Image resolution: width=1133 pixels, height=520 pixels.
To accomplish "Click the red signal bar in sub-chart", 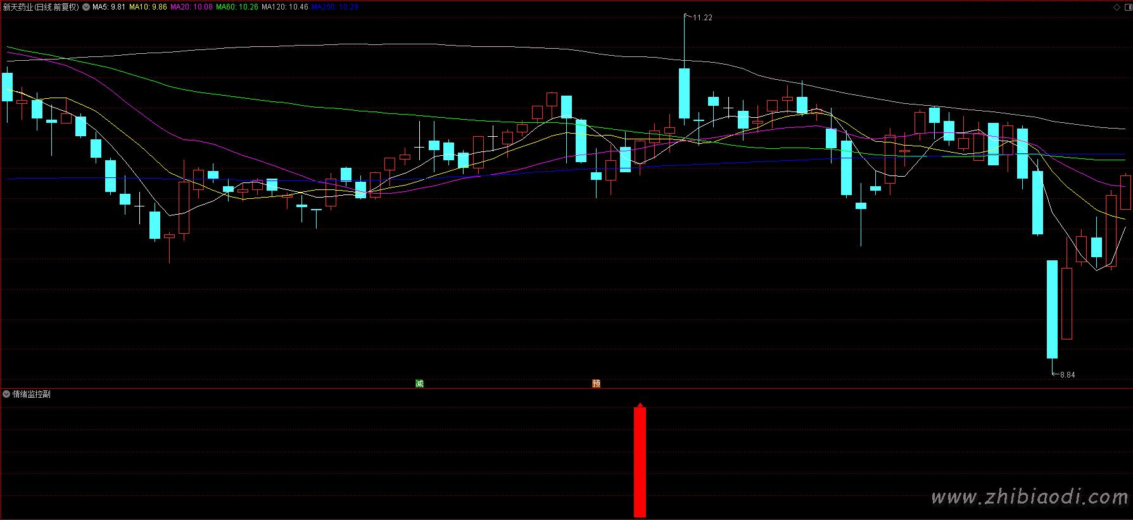I will (x=640, y=462).
